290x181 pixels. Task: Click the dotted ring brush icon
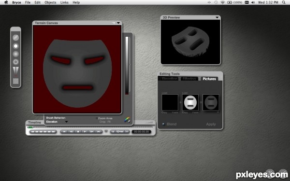16,62
